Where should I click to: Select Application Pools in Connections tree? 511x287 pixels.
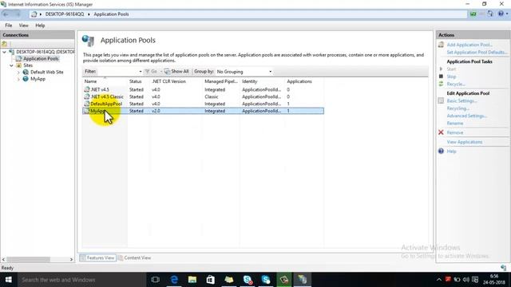coord(41,58)
